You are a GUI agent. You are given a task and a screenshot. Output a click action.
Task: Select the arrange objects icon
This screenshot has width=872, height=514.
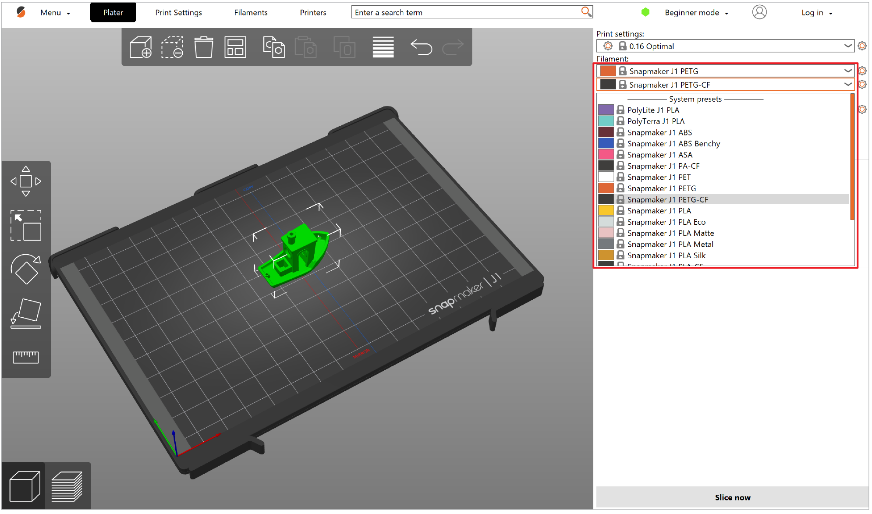pos(236,47)
